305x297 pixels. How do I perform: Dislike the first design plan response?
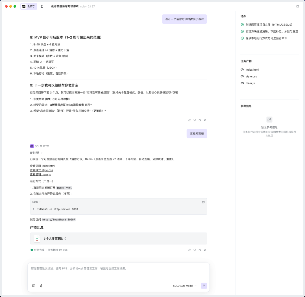pos(195,120)
